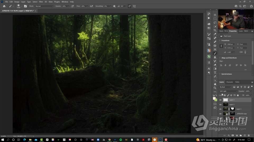Open the blue TK panel icon

pos(209,50)
